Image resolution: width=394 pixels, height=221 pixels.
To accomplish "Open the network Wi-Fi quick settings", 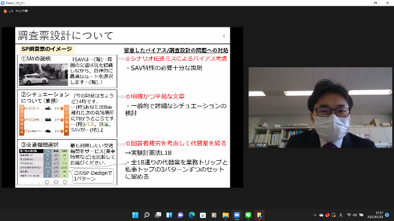I will click(349, 215).
